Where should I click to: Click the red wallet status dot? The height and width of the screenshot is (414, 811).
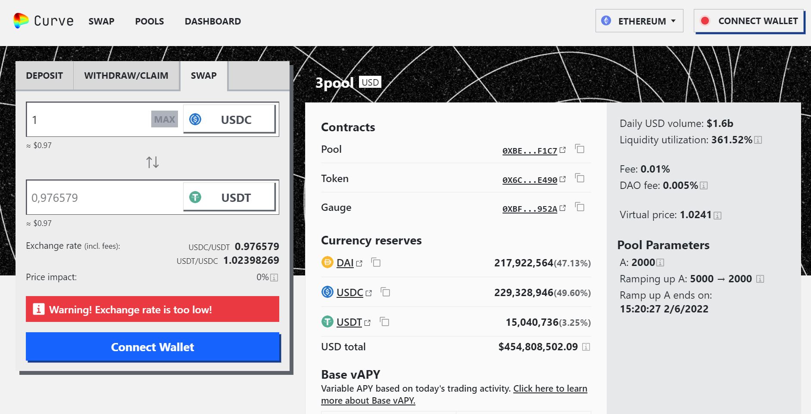705,21
